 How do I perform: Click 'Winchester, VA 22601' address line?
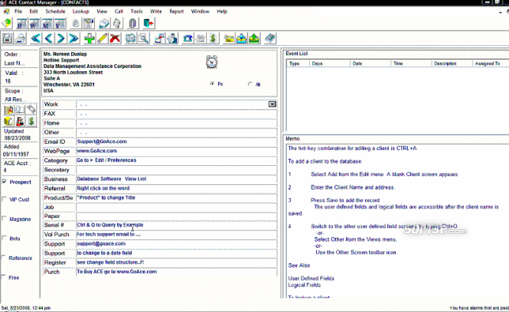(69, 84)
